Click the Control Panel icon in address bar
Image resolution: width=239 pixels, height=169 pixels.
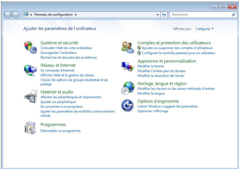(x=26, y=15)
